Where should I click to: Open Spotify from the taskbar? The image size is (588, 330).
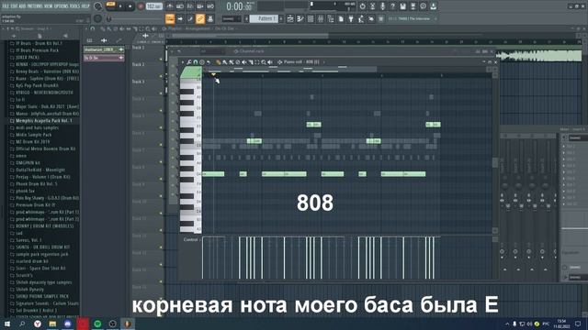tap(97, 324)
